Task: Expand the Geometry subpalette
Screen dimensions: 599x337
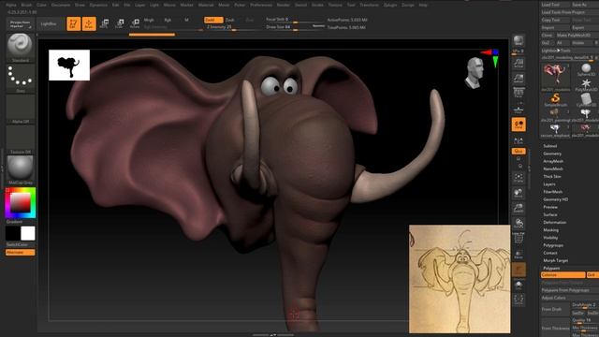Action: tap(552, 154)
